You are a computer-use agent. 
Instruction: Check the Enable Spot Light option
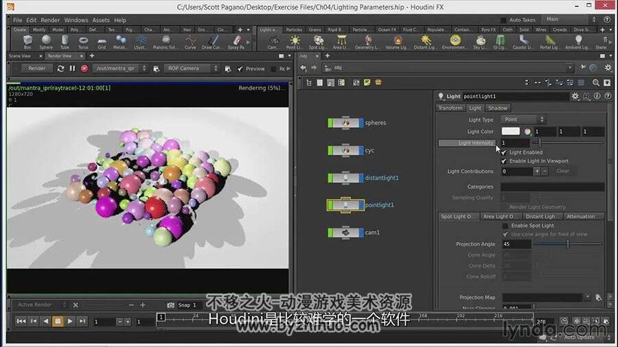click(x=505, y=226)
